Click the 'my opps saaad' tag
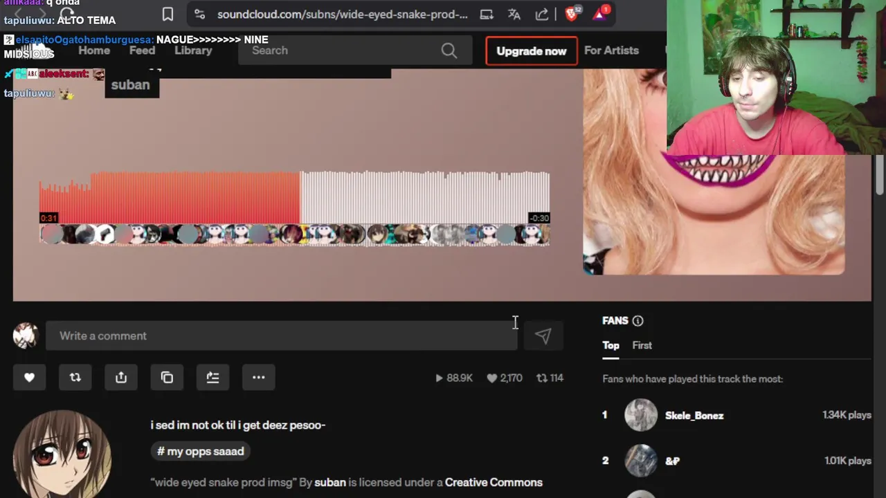 pos(201,451)
